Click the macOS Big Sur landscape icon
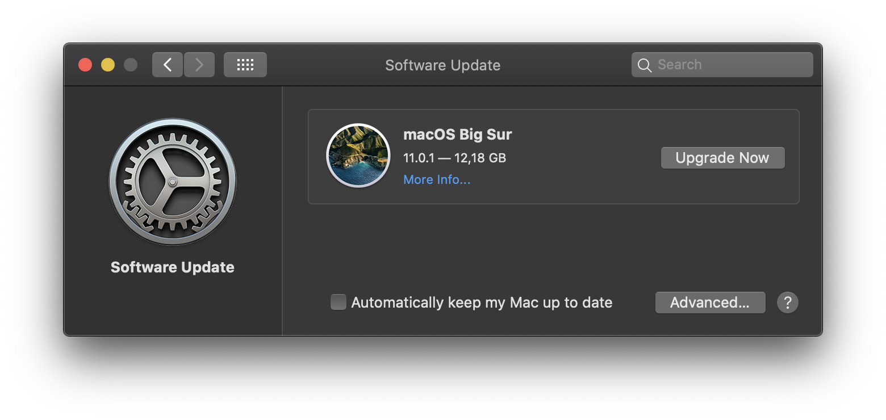Image resolution: width=886 pixels, height=420 pixels. 358,156
